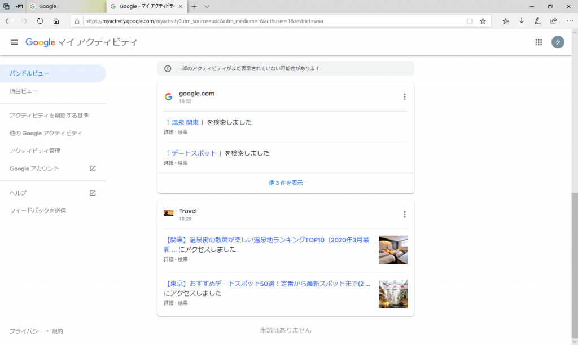
Task: Select バンドルビュー in the sidebar
Action: pos(52,73)
